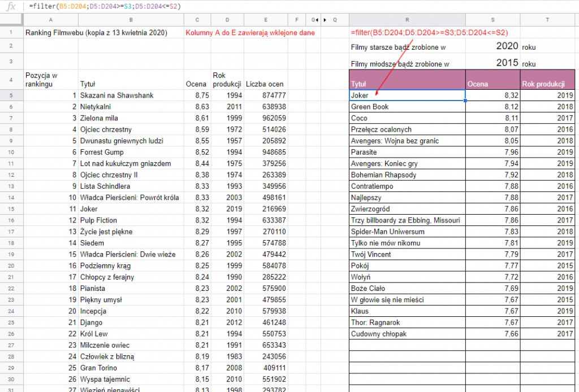
Task: Select cell with value 2020
Action: (x=492, y=46)
